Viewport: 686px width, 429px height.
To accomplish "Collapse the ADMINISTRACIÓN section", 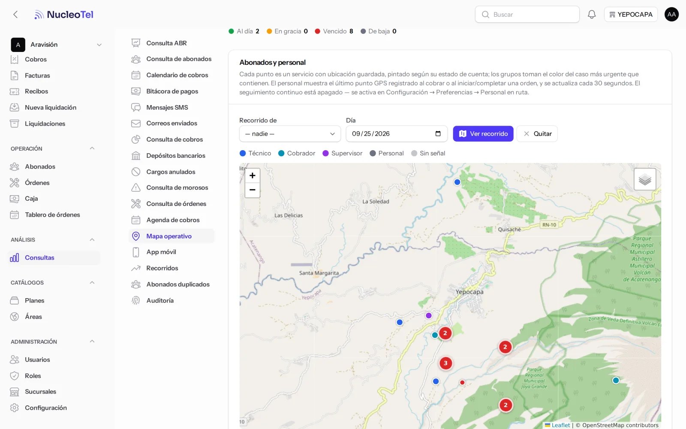I will point(92,341).
